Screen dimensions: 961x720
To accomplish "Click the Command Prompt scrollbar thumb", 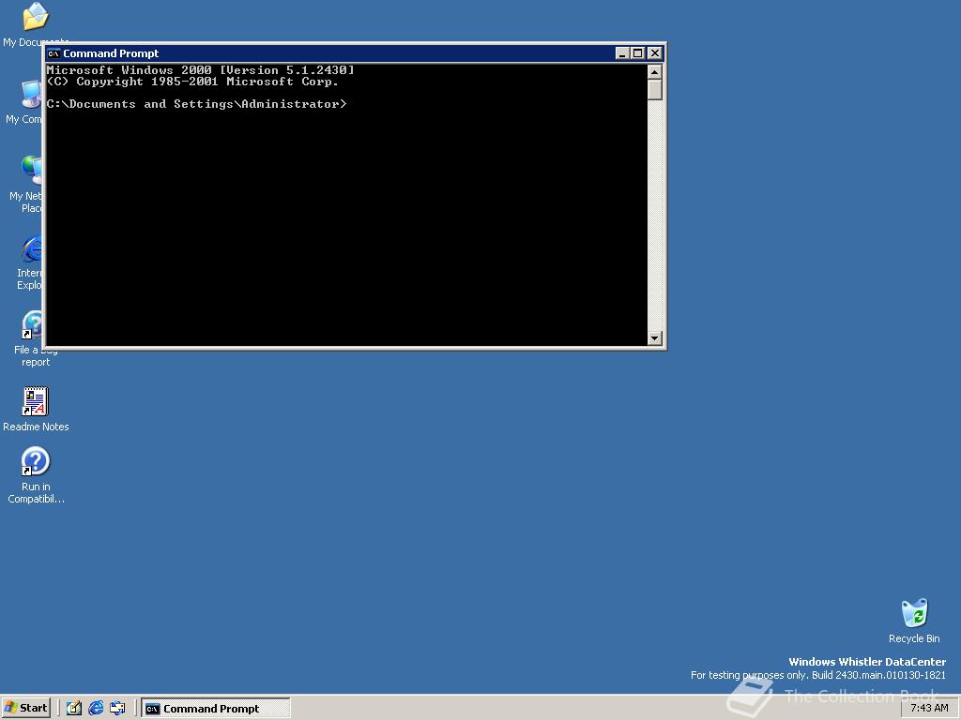I will click(x=654, y=89).
